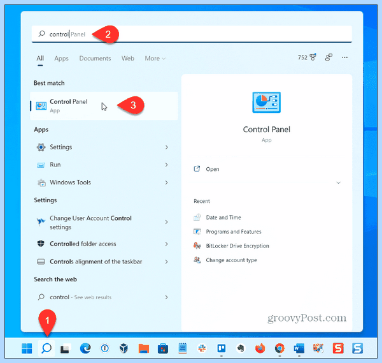This screenshot has height=363, width=382.
Task: Click the Run app icon
Action: [41, 165]
